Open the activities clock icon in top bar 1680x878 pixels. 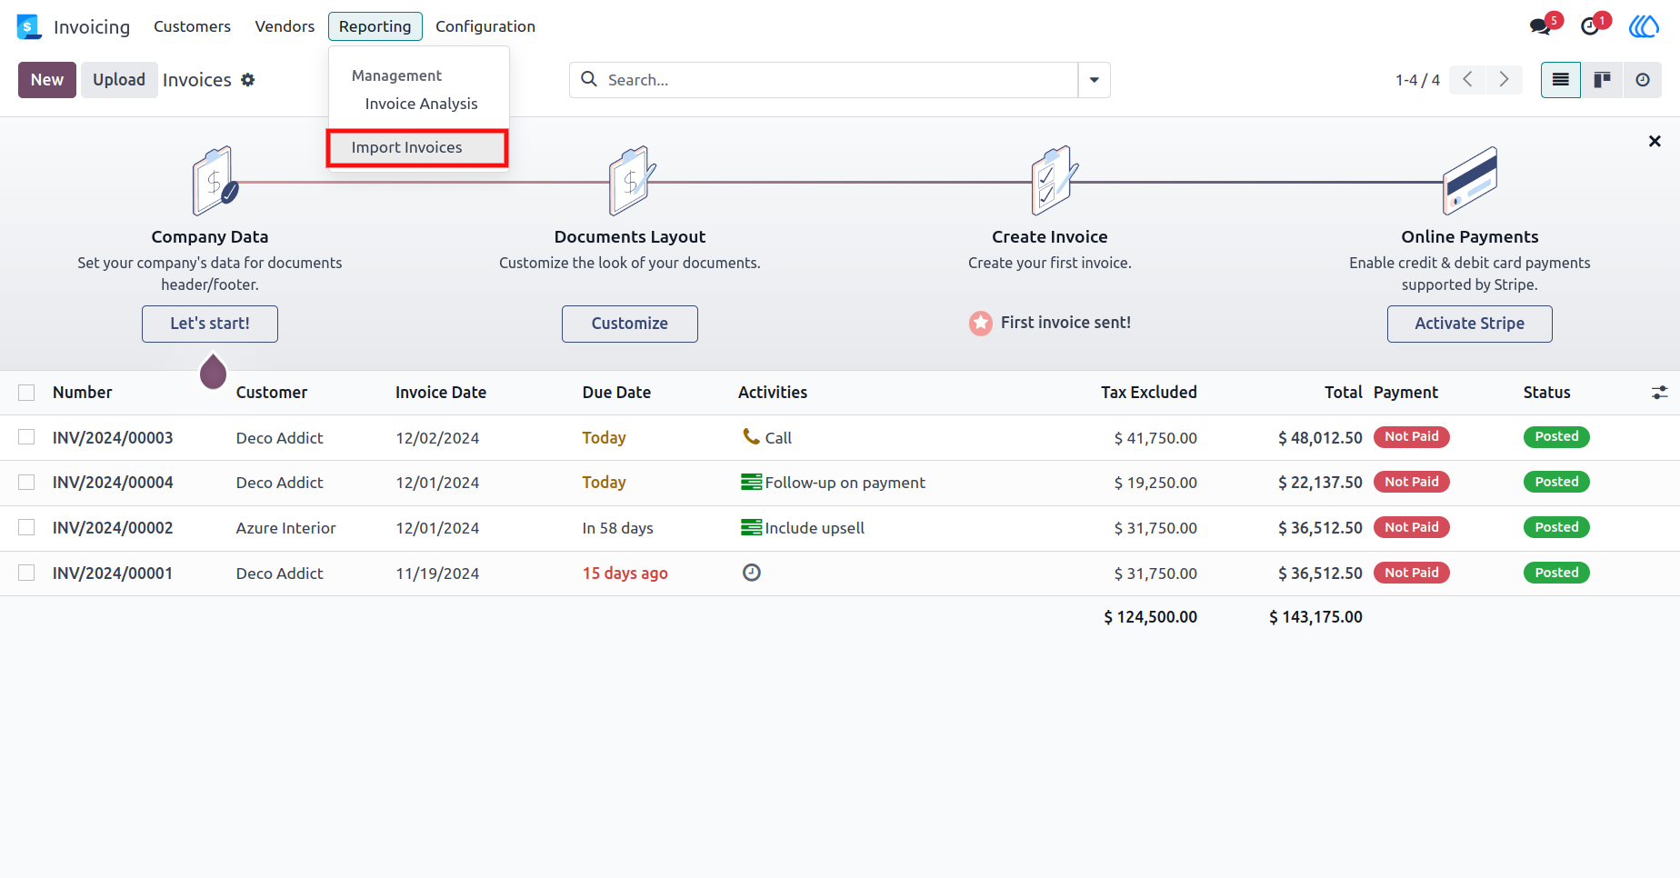coord(1590,26)
